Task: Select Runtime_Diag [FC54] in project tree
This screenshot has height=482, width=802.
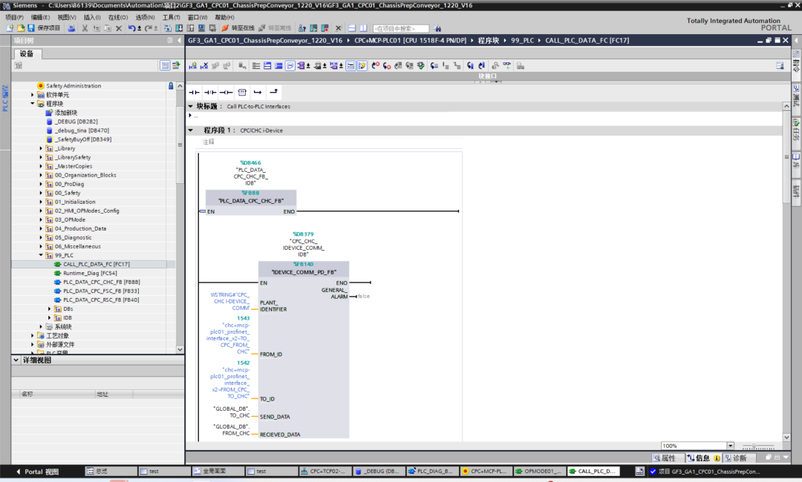Action: tap(90, 273)
